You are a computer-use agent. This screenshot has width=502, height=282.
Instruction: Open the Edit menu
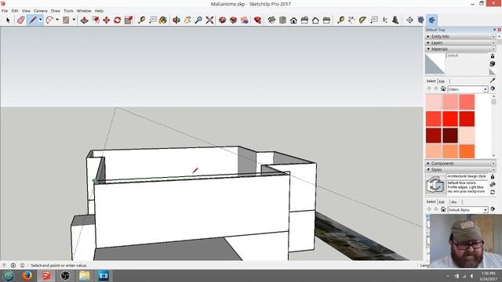[15, 11]
